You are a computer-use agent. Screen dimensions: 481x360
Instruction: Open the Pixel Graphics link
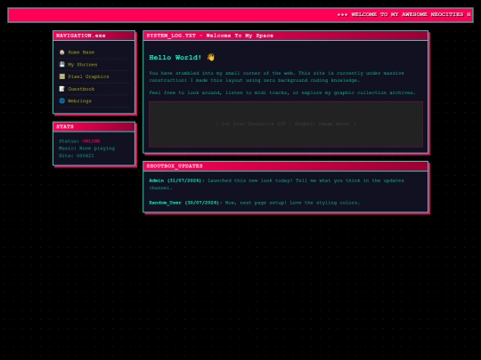coord(88,76)
